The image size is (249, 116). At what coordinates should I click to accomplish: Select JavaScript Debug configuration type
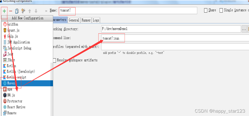(27, 48)
